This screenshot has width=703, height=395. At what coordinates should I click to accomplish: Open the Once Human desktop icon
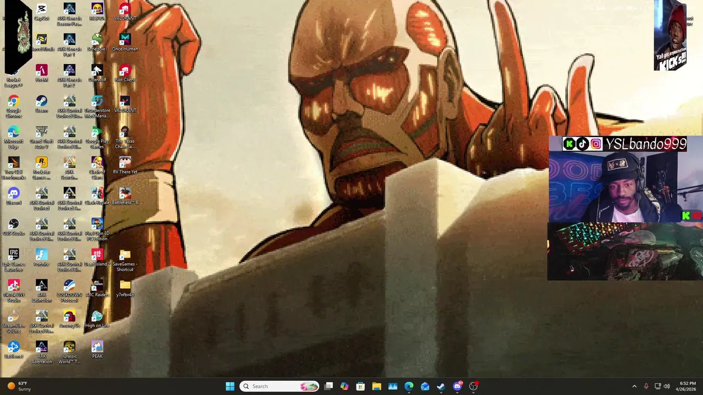125,43
